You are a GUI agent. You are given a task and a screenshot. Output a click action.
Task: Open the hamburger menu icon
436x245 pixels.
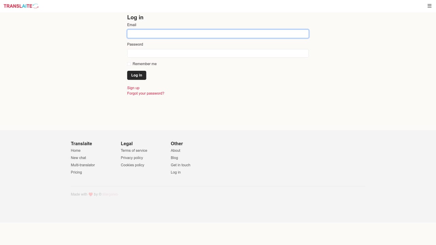click(429, 6)
